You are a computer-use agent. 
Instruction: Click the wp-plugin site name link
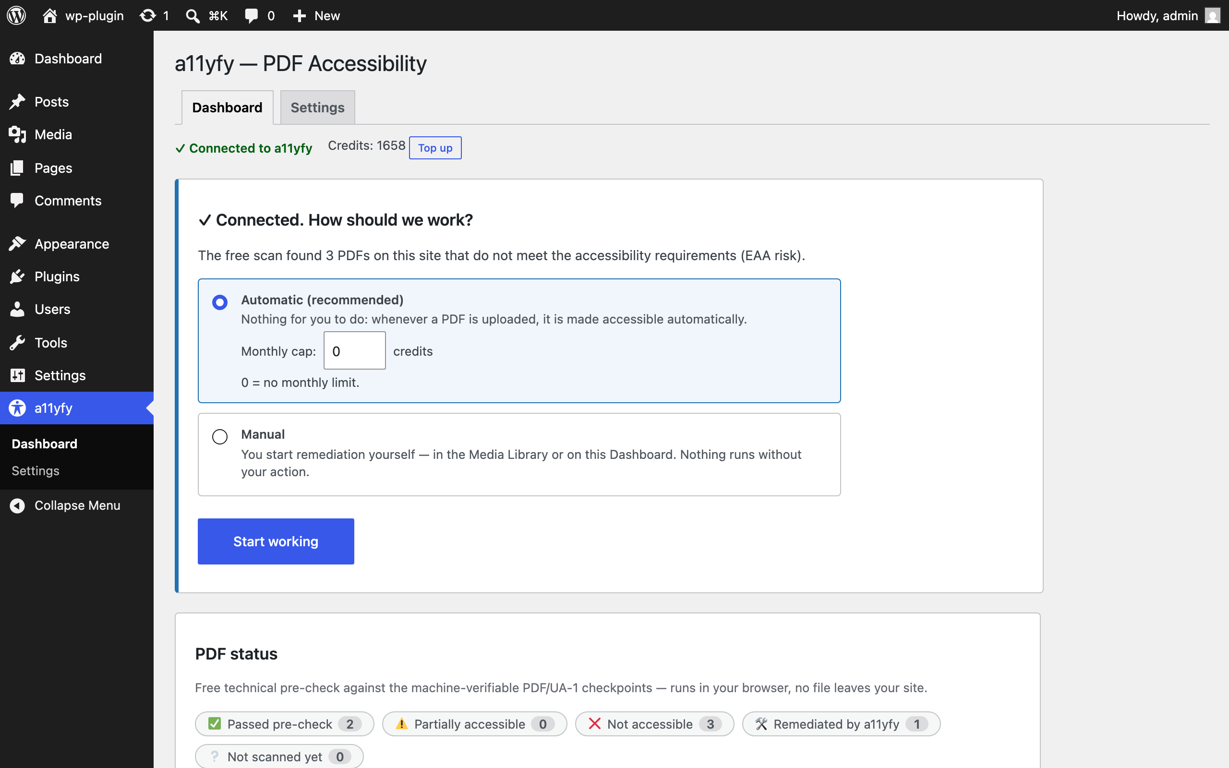[95, 16]
